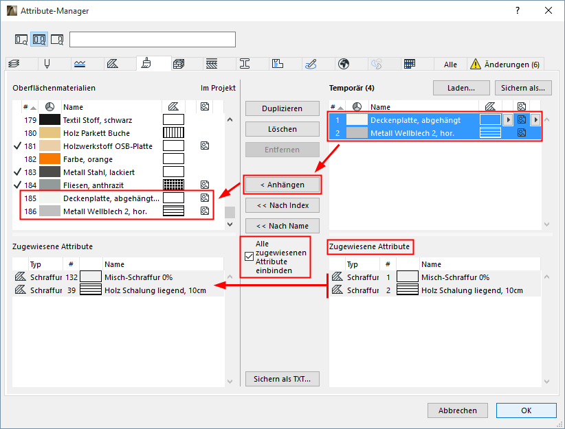Sort project list by hatching column header
Screen dimensions: 565x429
[x=173, y=107]
